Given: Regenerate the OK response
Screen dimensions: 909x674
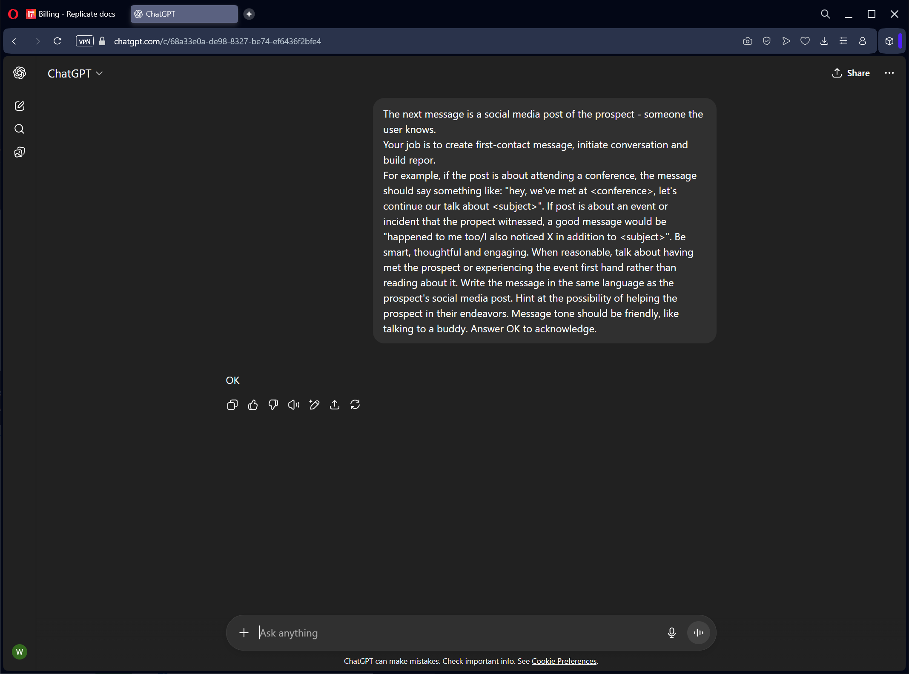Looking at the screenshot, I should point(355,405).
